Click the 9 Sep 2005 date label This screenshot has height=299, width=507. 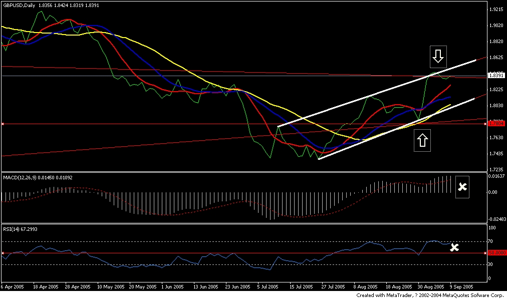[x=460, y=287]
